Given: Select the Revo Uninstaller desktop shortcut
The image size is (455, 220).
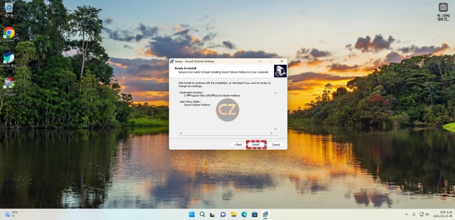Looking at the screenshot, I should [x=9, y=86].
